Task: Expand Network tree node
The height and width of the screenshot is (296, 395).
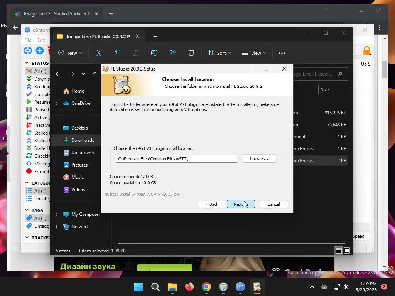Action: click(56, 227)
